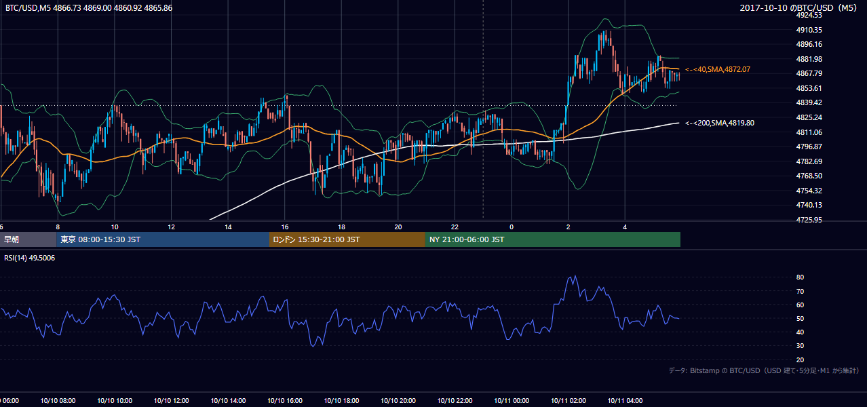
Task: Click the NY 21:00-06:00 JST session bar
Action: pos(553,239)
